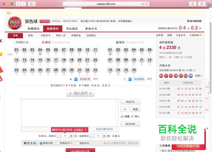
Task: Reload the page with refresh icon
Action: pyautogui.click(x=147, y=4)
